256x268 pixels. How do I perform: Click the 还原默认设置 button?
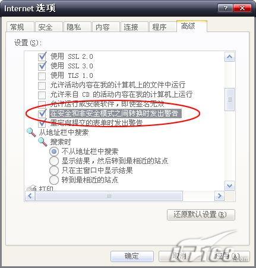coord(201,215)
